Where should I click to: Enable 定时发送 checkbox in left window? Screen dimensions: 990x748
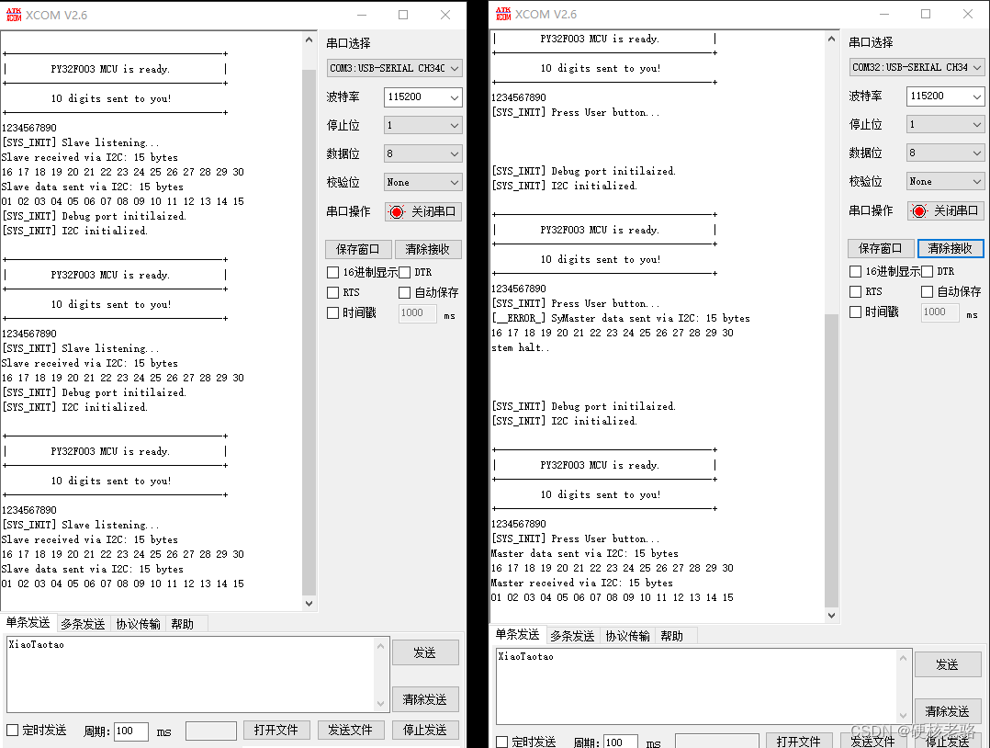click(x=12, y=731)
